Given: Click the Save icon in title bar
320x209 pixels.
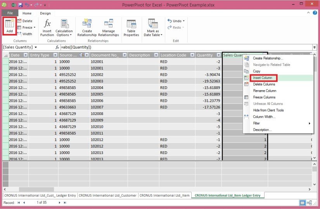Looking at the screenshot, I should tap(20, 5).
